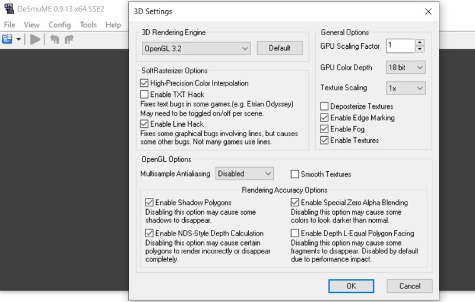475x302 pixels.
Task: Disable the Enable Fog checkbox
Action: [324, 129]
